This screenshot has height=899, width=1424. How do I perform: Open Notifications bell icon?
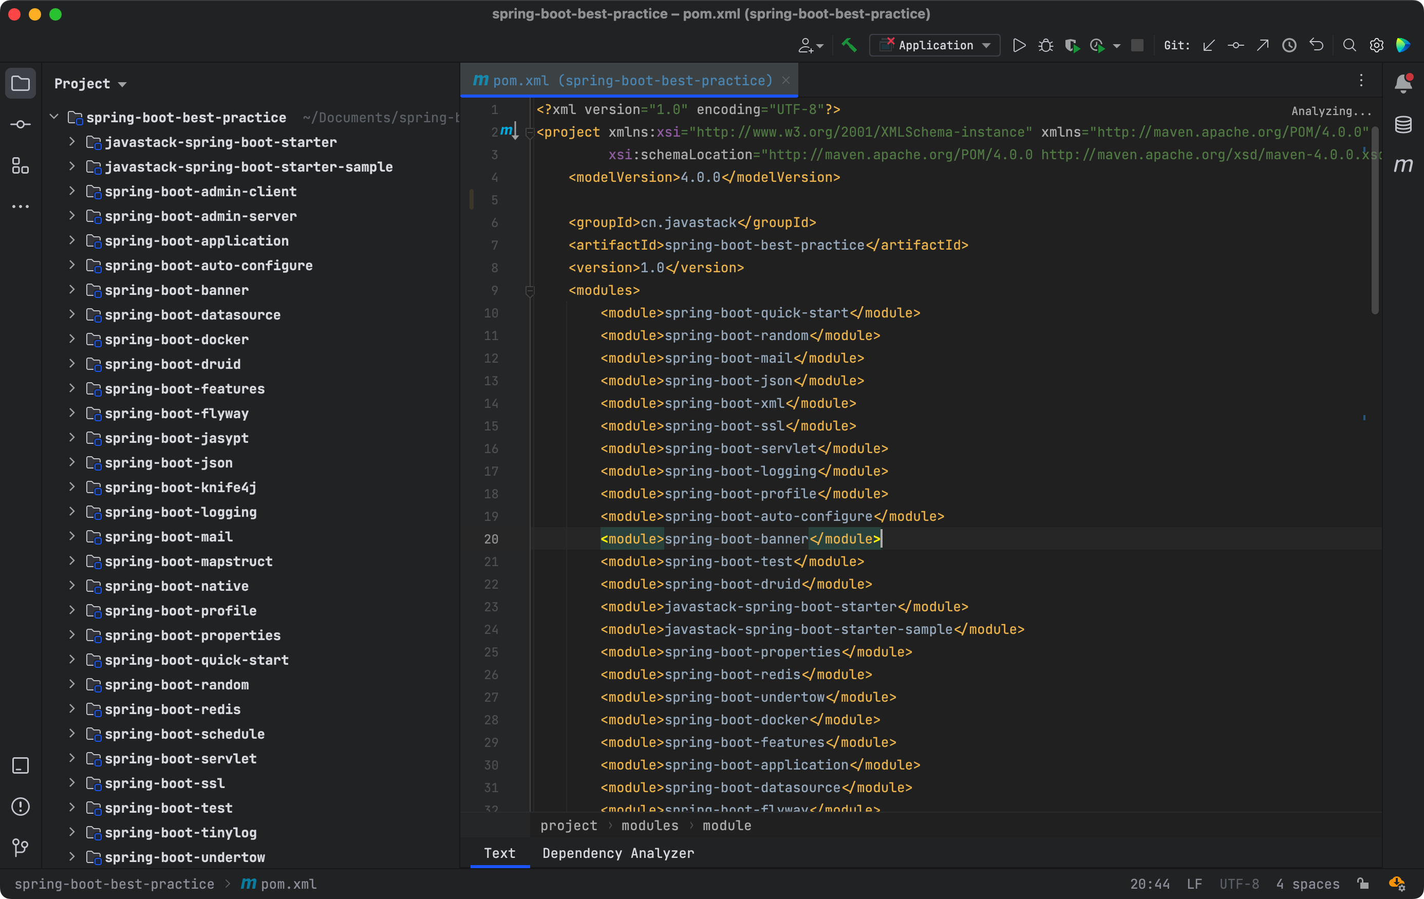[x=1403, y=83]
